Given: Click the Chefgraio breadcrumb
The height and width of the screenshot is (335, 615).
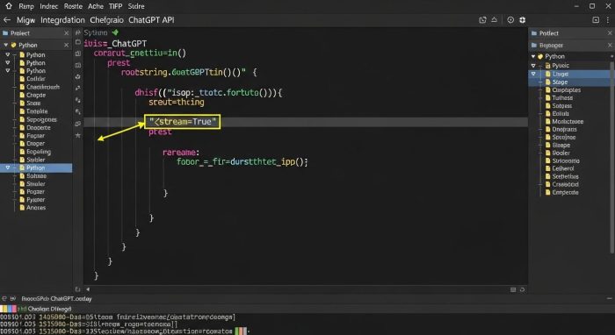Looking at the screenshot, I should 106,20.
